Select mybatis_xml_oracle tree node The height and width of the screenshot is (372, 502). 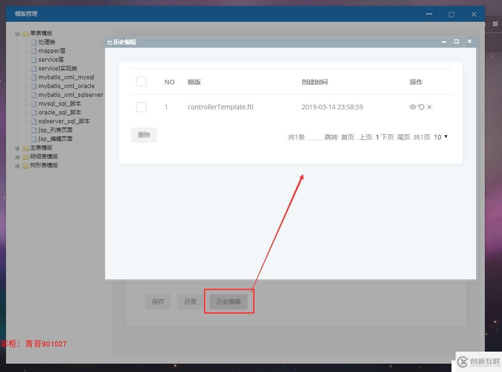[x=66, y=86]
